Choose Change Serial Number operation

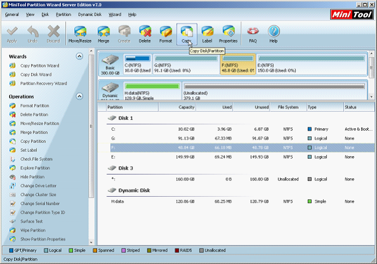(40, 204)
